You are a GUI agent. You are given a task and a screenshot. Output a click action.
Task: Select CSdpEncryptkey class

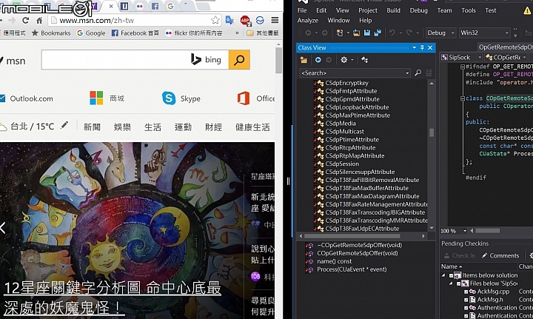coord(346,83)
